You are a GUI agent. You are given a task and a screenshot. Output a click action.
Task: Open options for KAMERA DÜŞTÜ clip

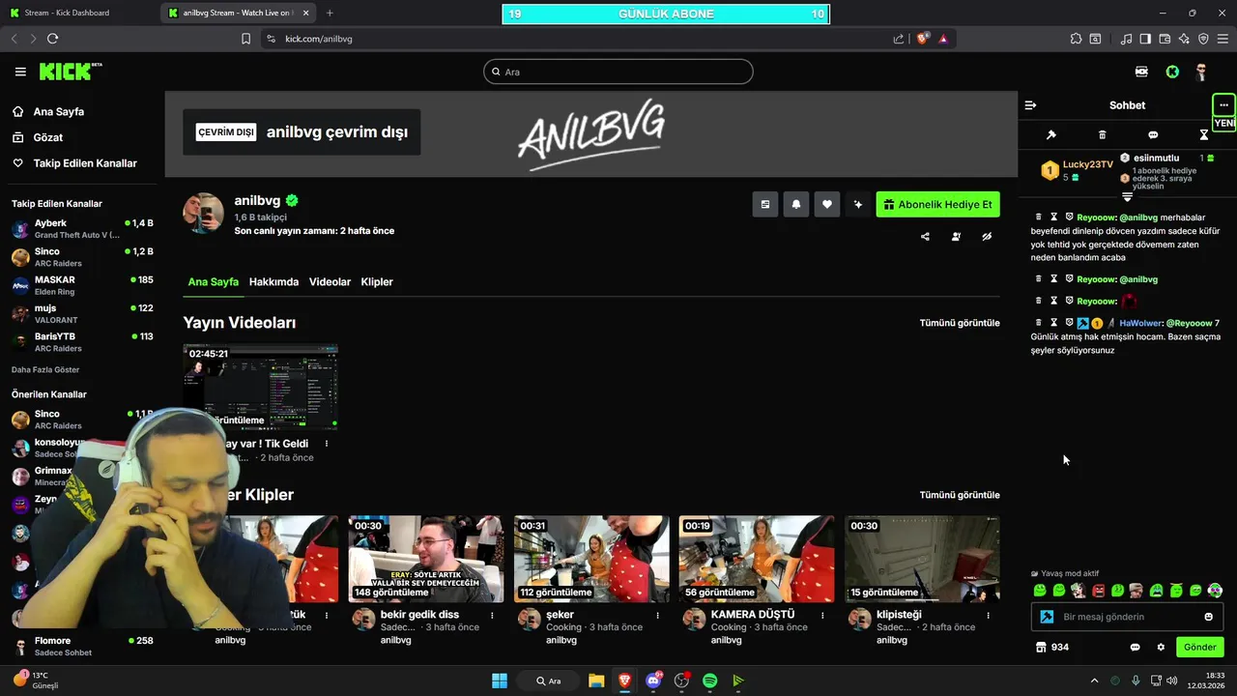pyautogui.click(x=822, y=615)
